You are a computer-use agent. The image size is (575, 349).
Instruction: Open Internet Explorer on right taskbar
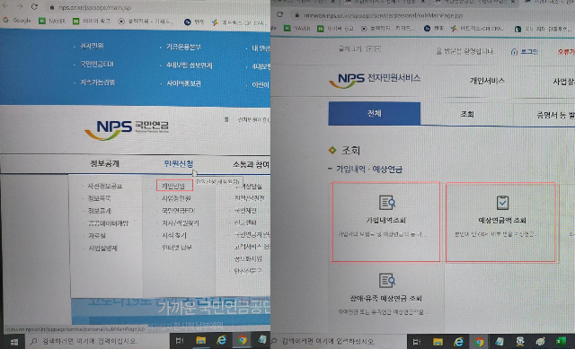[458, 342]
